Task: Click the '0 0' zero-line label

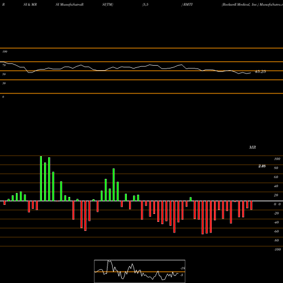Action: 277,204
